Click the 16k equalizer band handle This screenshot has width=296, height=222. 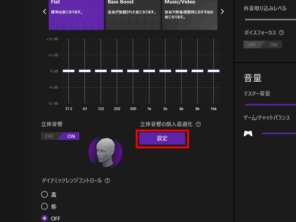(x=214, y=71)
